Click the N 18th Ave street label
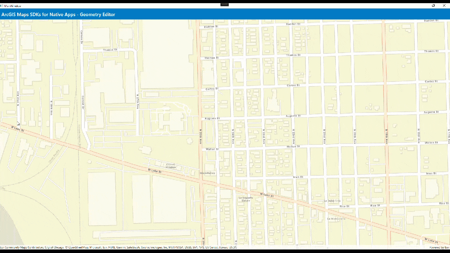The width and height of the screenshot is (450, 253). (x=419, y=136)
